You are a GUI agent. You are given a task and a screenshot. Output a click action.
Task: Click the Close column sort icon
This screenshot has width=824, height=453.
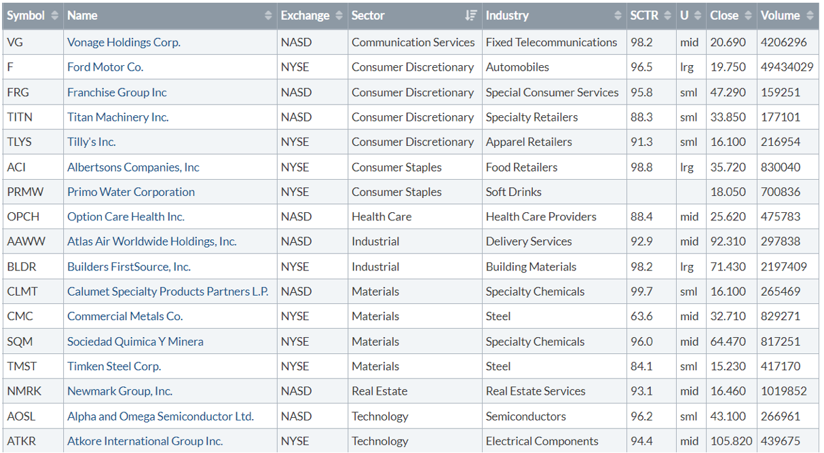tap(749, 15)
